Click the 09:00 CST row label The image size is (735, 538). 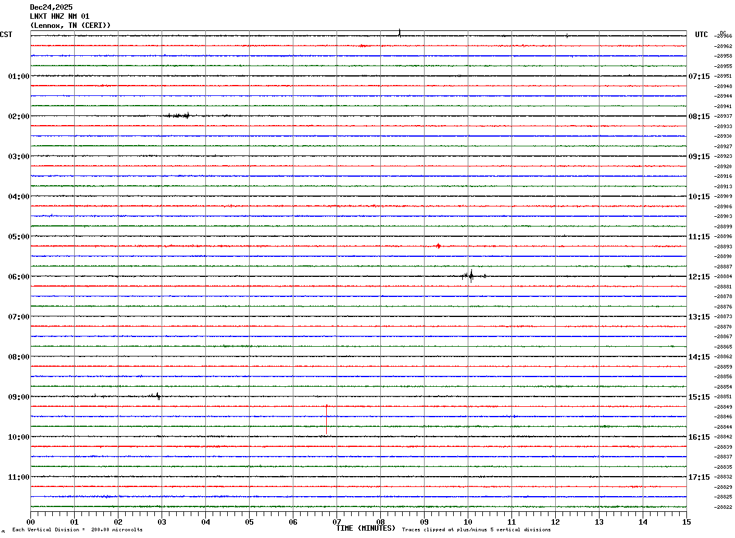tap(19, 397)
